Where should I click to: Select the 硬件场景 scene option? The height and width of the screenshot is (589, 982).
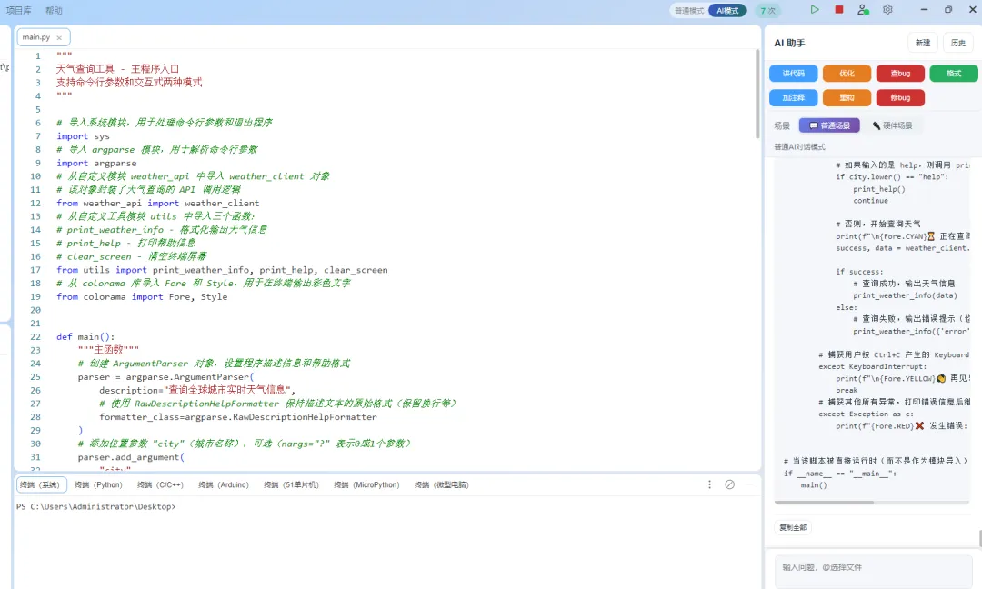click(x=893, y=125)
